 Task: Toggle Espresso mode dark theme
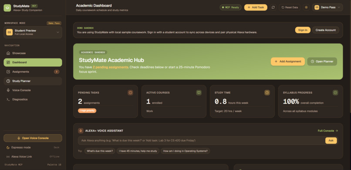tap(33, 147)
